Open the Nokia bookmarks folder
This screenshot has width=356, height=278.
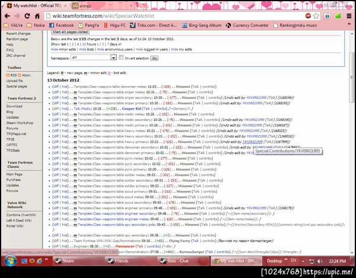(x=36, y=25)
